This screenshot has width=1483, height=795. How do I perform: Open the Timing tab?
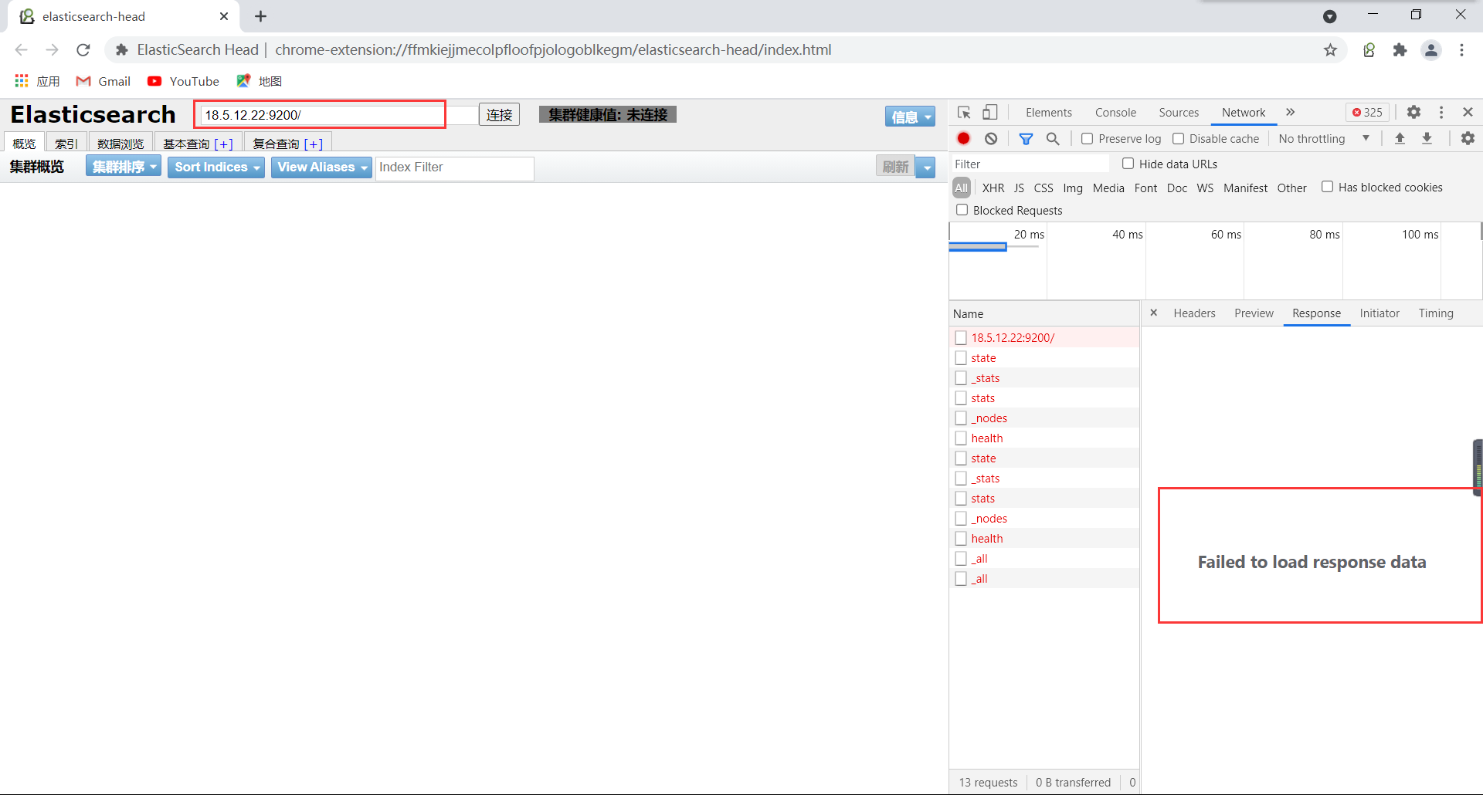pyautogui.click(x=1436, y=313)
